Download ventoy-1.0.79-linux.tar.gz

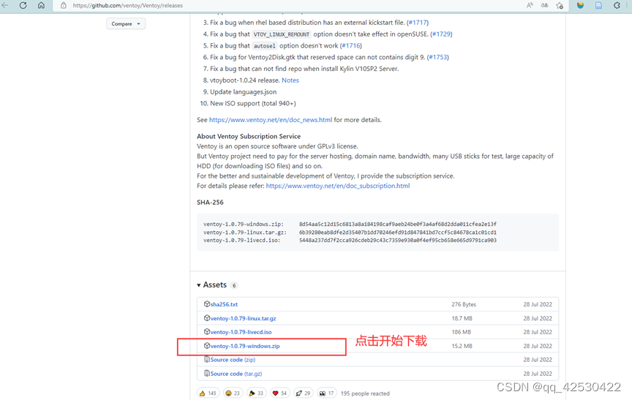coord(243,318)
